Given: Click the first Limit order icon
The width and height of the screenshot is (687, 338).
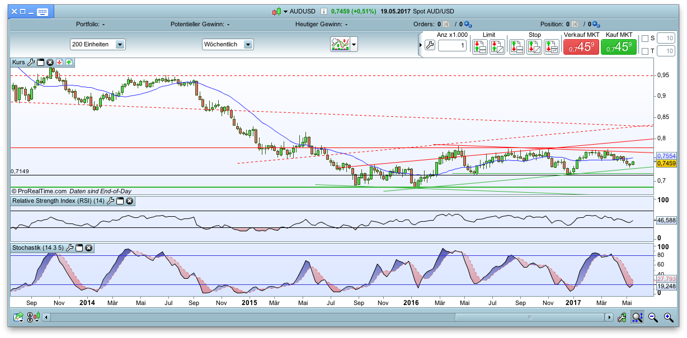Looking at the screenshot, I should [x=479, y=46].
